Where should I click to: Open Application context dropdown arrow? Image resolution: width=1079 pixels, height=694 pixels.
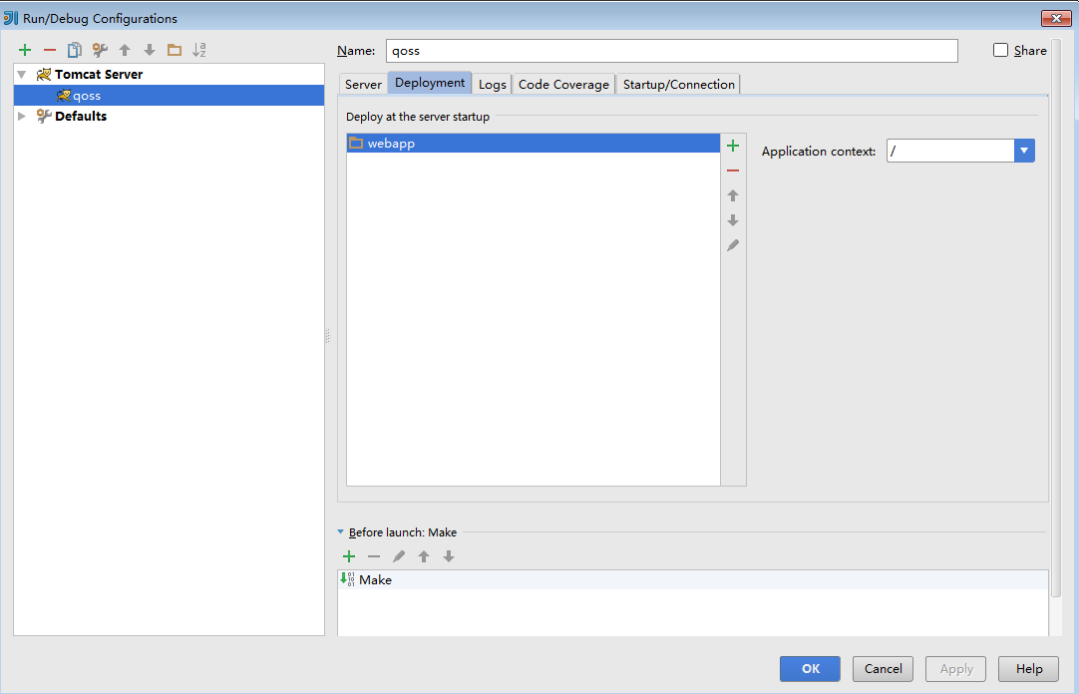tap(1024, 151)
